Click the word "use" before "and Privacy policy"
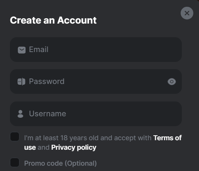 [30, 147]
